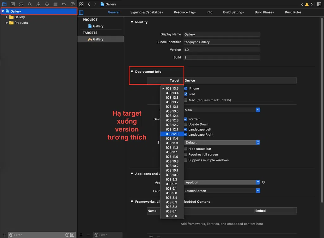Uncheck the iPhone device checkbox
Image resolution: width=324 pixels, height=238 pixels.
[186, 88]
